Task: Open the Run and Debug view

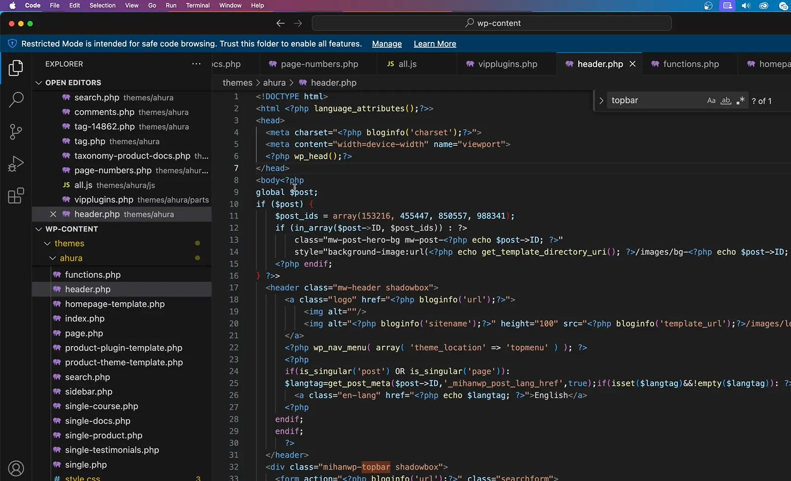Action: coord(16,164)
